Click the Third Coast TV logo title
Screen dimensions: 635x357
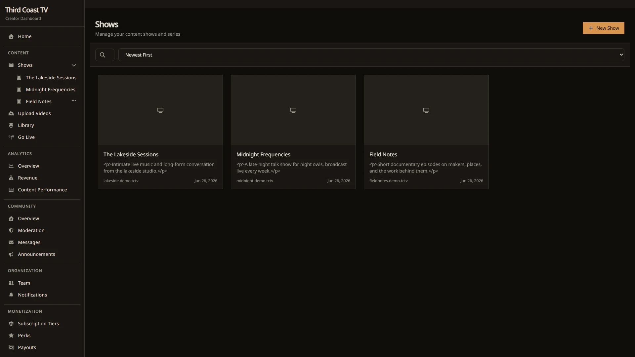(26, 10)
